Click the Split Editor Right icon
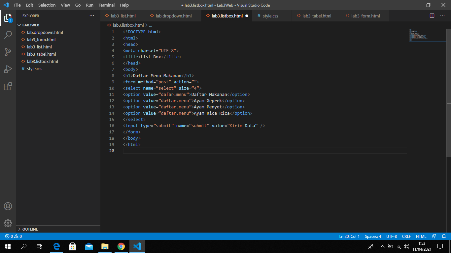 pyautogui.click(x=432, y=16)
